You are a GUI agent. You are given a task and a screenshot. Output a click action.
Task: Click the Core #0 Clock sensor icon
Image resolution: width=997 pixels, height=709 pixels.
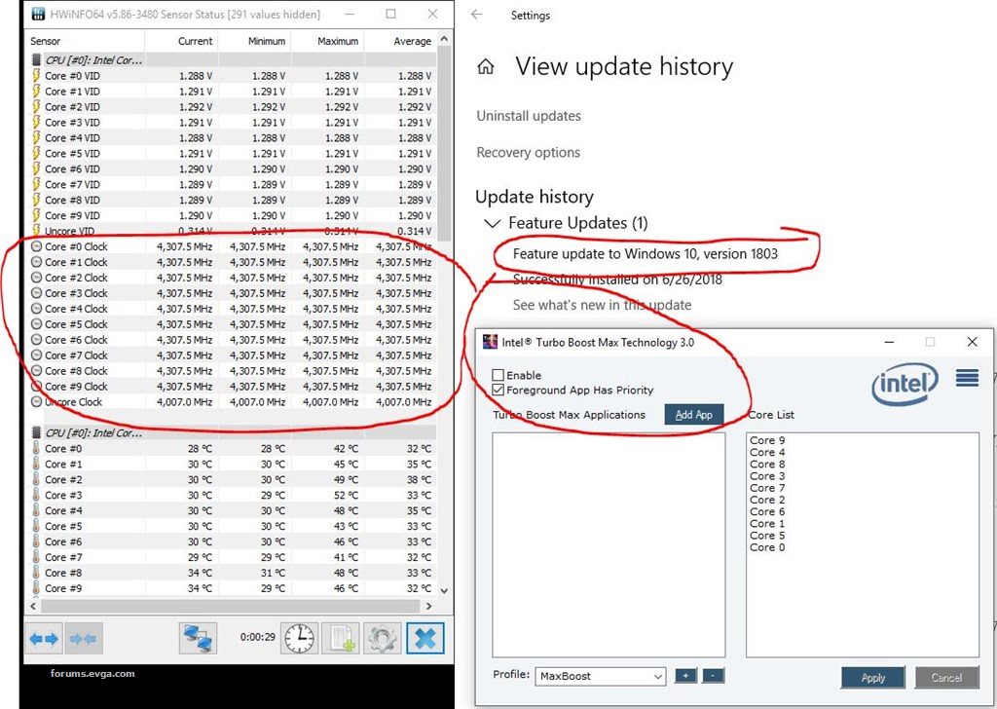36,246
